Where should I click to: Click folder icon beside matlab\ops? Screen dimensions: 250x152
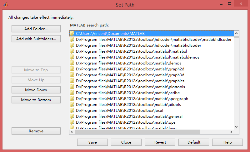tap(72, 122)
